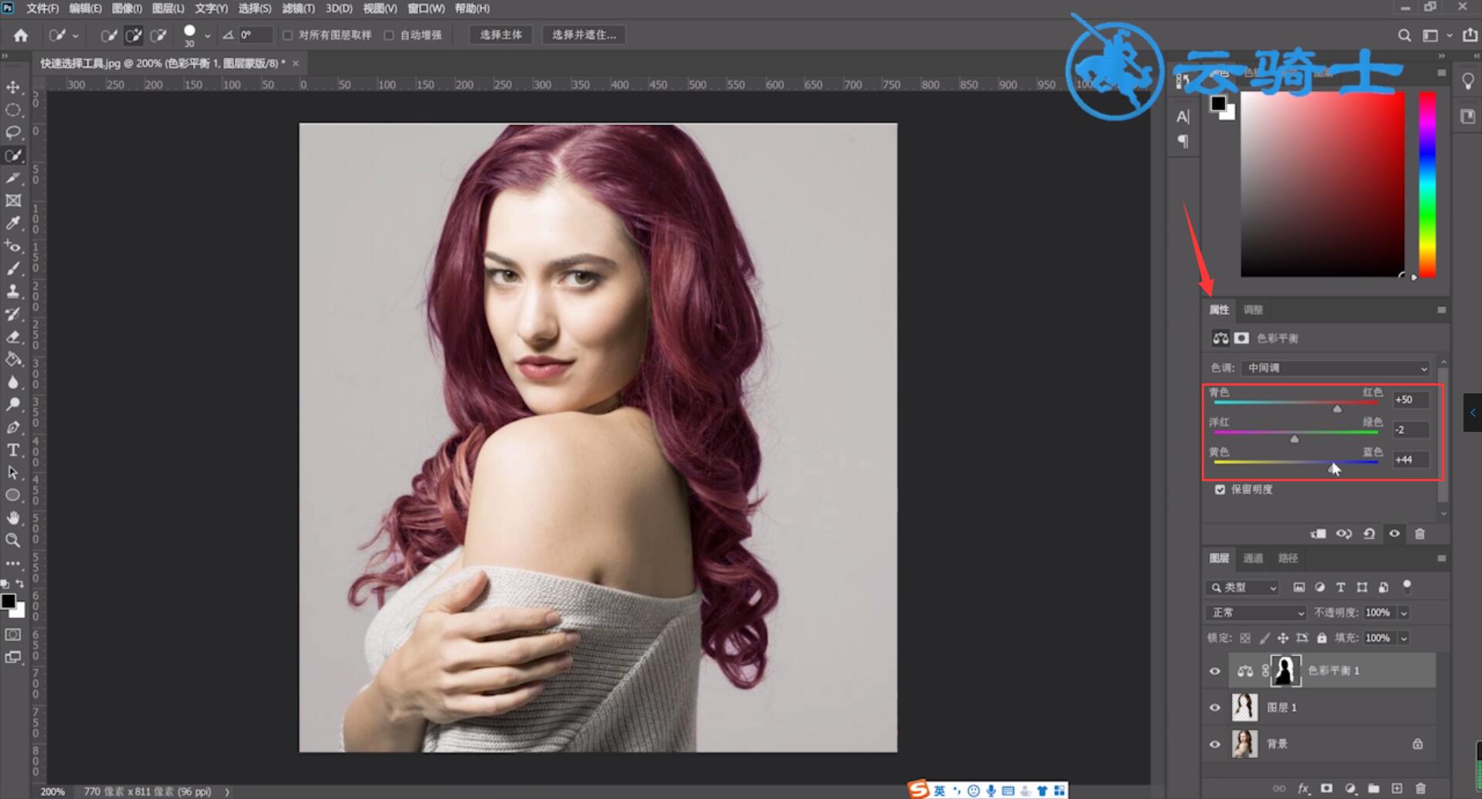Click the 青色-红色 slider handle
The height and width of the screenshot is (799, 1482).
click(1337, 409)
